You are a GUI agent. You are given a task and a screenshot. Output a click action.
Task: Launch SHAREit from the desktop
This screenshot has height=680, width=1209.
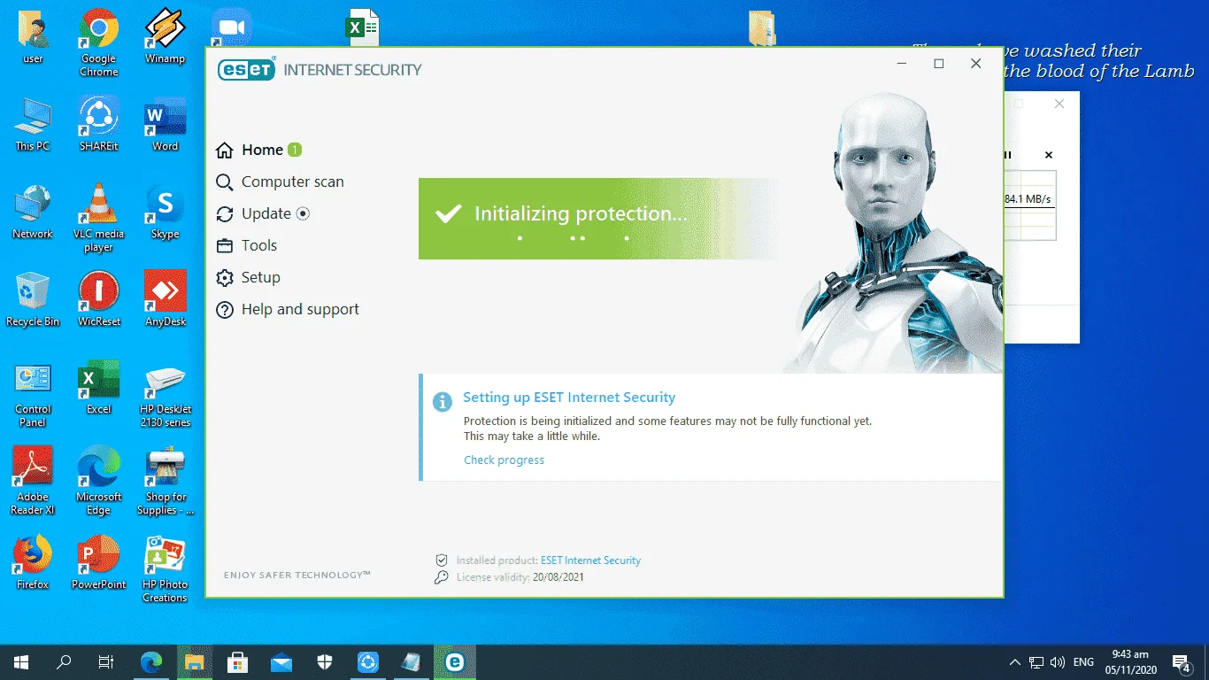[x=99, y=125]
